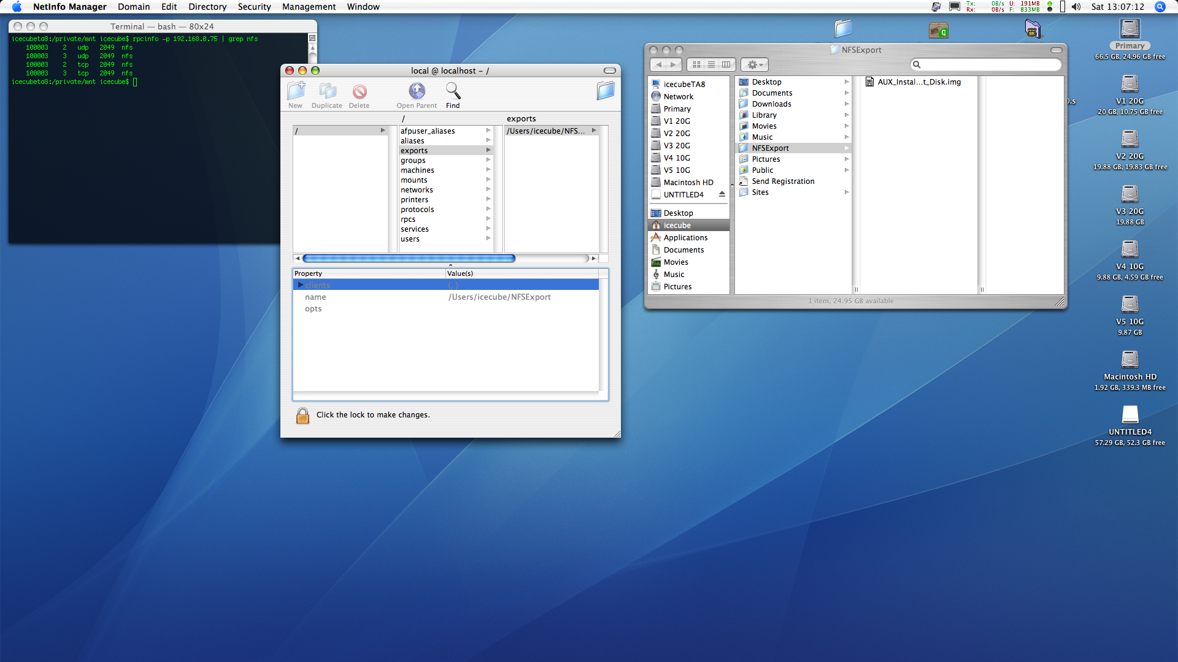Click the Finder search field
The image size is (1178, 662).
click(986, 64)
